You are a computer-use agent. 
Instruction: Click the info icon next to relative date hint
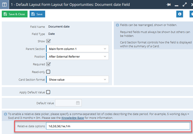tap(5, 114)
